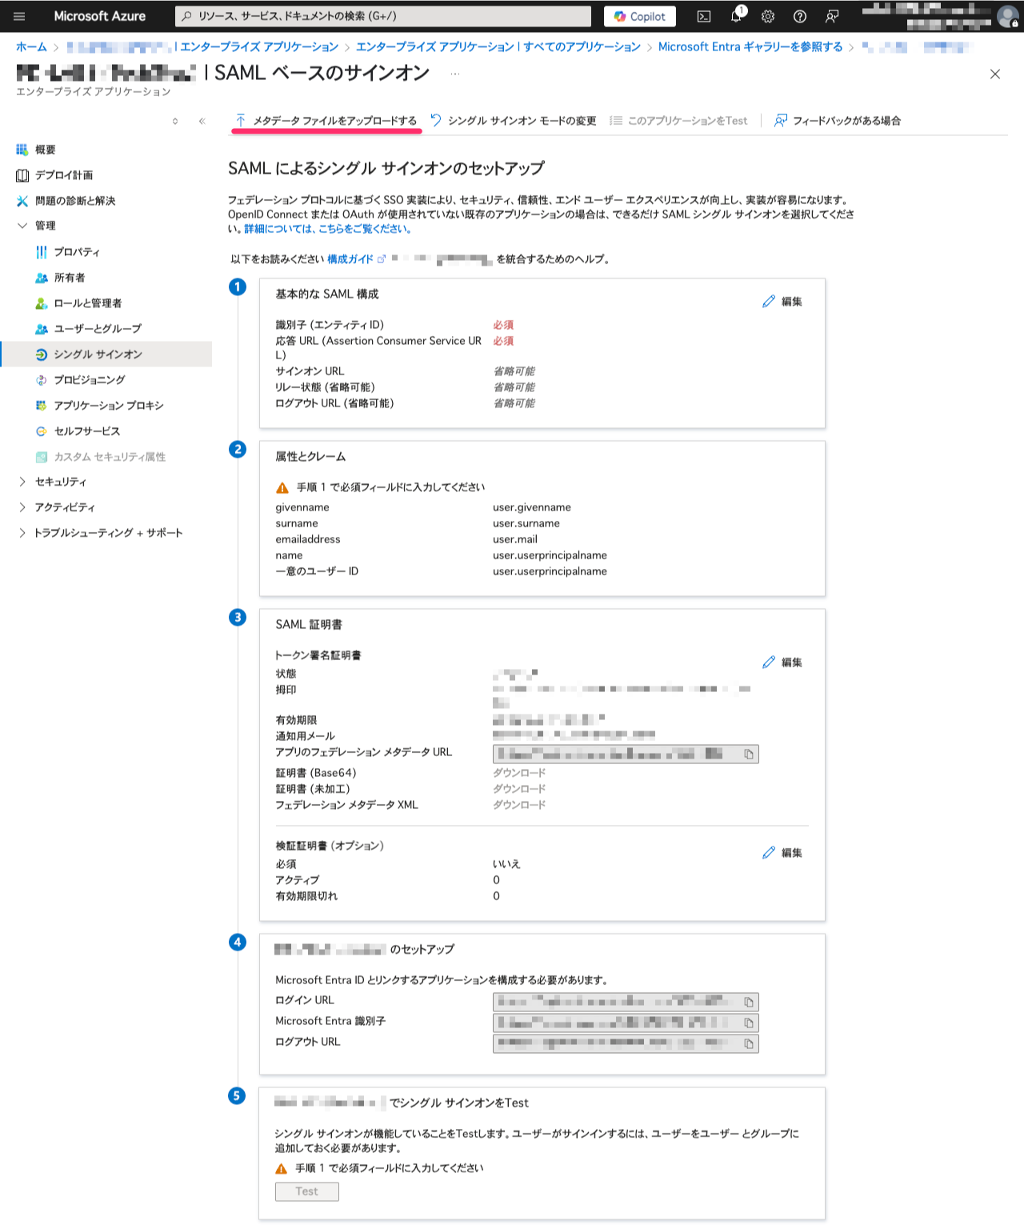Click フィードバックがある場合 in toolbar
Image resolution: width=1024 pixels, height=1229 pixels.
[838, 121]
